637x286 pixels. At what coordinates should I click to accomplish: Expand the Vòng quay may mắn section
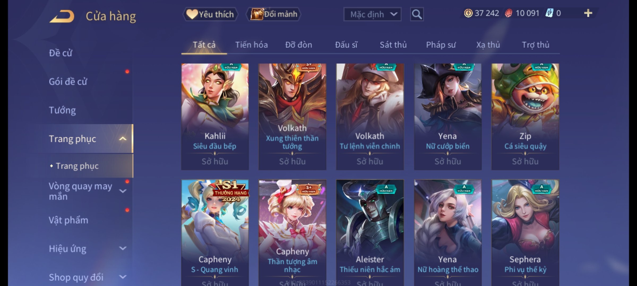[x=123, y=191]
